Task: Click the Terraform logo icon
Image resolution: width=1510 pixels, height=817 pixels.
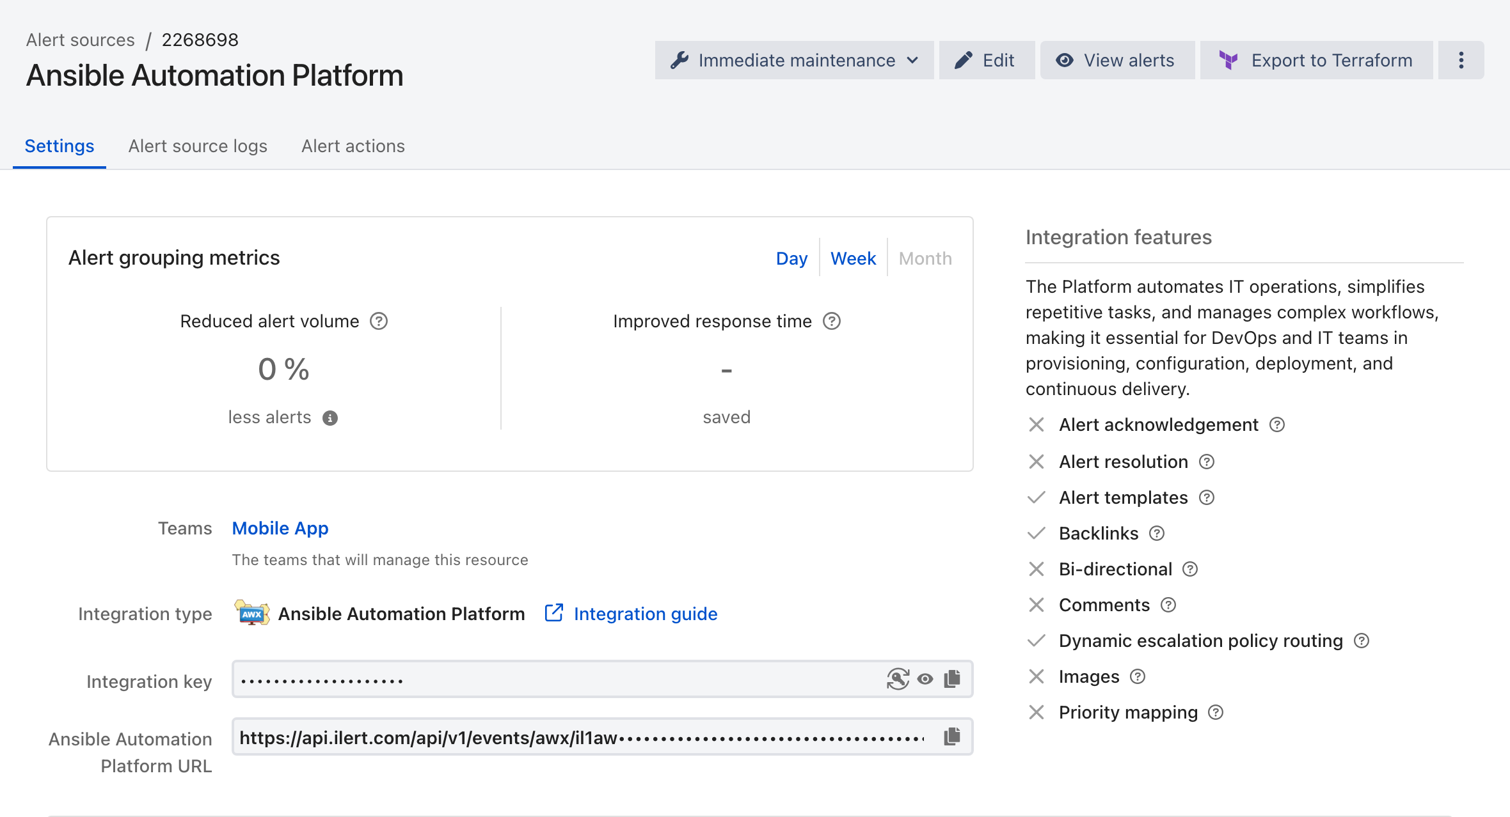Action: (1228, 60)
